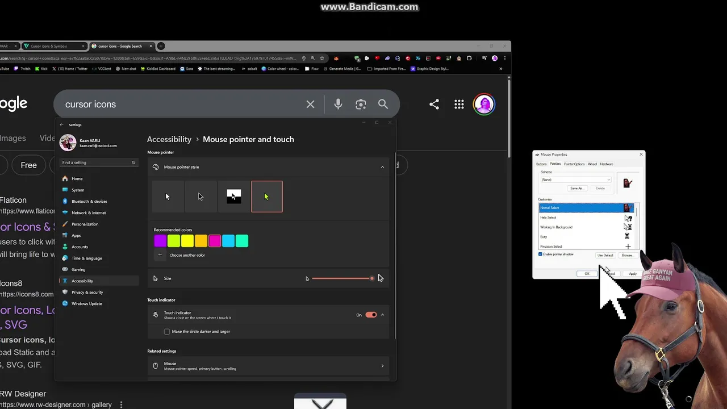Open Chrome's three-dot menu

(x=504, y=58)
